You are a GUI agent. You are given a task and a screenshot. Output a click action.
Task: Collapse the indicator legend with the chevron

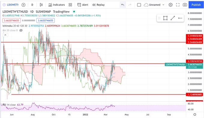[x=5, y=35]
